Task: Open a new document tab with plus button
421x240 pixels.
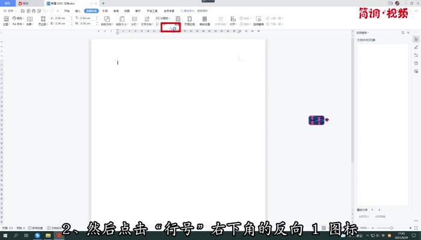Action: pos(103,3)
